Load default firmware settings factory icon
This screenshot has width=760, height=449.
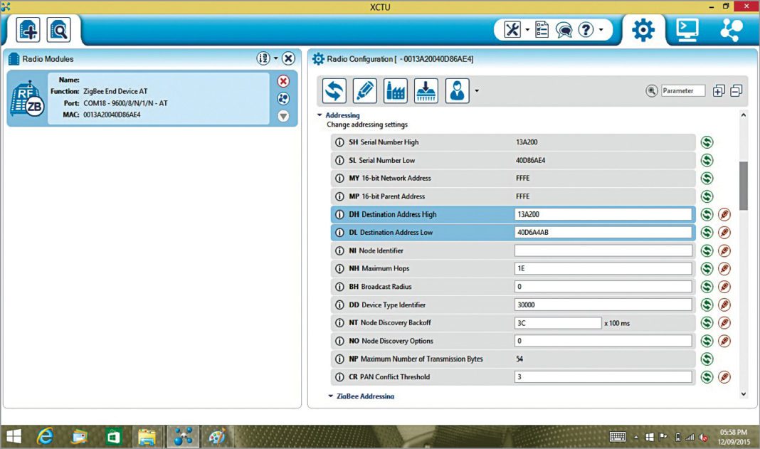coord(396,90)
